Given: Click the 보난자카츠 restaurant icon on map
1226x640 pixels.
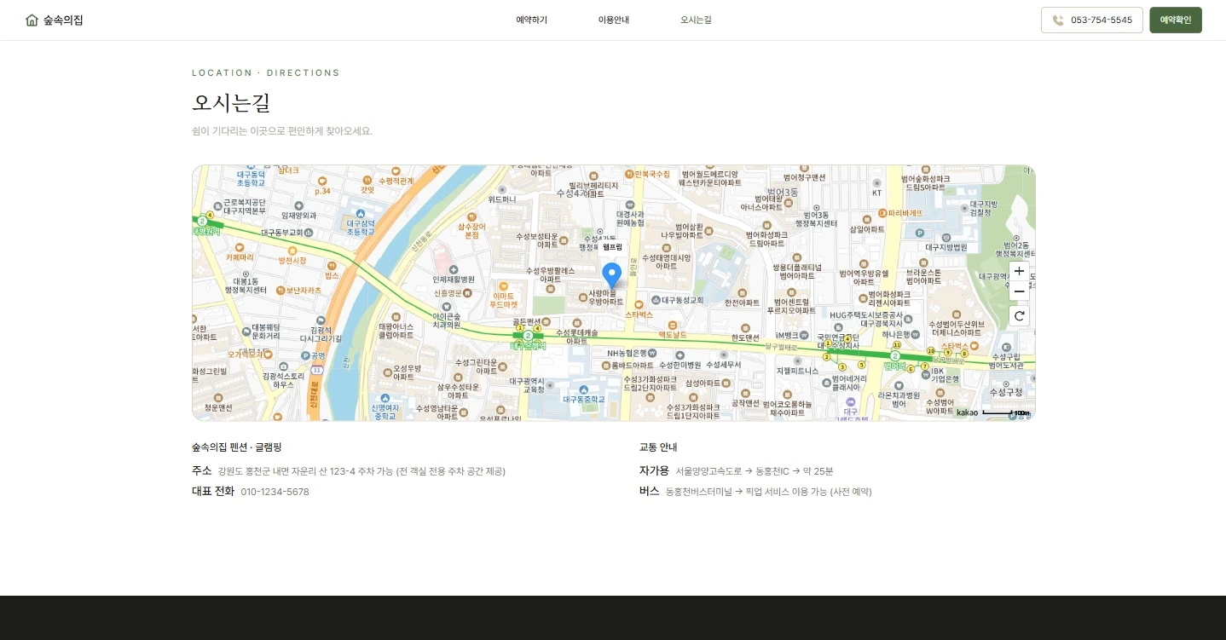Looking at the screenshot, I should tap(280, 291).
